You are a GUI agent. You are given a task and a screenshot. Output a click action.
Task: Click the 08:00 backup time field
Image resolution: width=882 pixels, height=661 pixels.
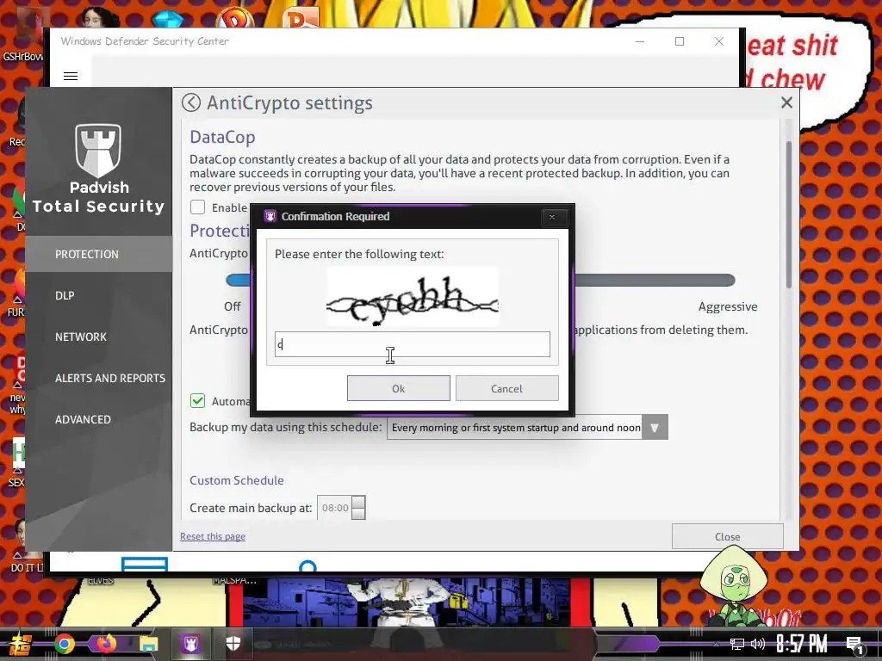[335, 508]
